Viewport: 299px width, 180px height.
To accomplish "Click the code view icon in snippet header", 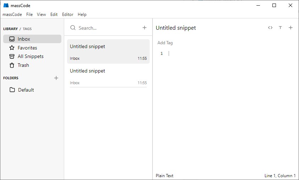I will pyautogui.click(x=270, y=28).
